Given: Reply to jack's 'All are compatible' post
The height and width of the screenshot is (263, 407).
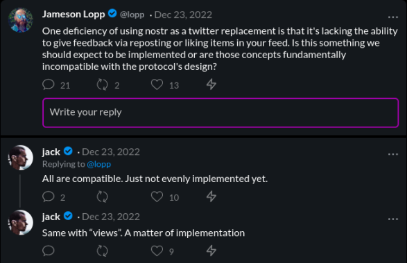Looking at the screenshot, I should click(49, 197).
